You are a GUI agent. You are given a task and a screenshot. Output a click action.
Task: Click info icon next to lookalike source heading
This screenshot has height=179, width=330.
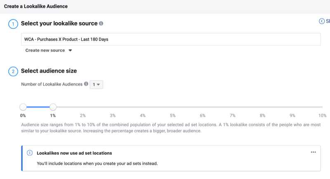[101, 24]
